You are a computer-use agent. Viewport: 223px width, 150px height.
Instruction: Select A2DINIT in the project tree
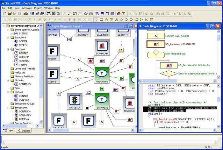[23, 53]
